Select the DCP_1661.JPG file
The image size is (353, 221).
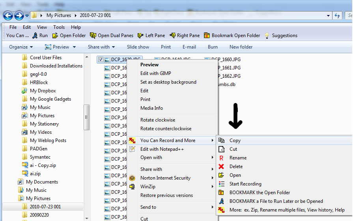point(229,68)
